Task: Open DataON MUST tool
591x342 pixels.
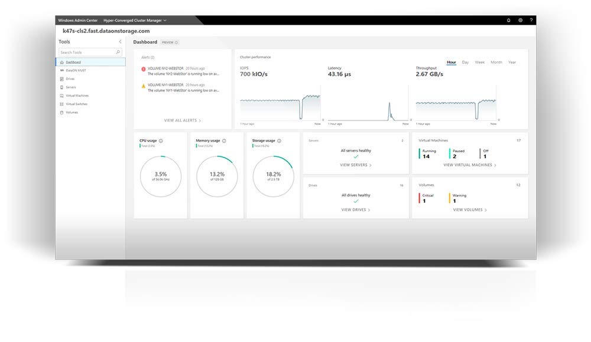Action: click(90, 70)
